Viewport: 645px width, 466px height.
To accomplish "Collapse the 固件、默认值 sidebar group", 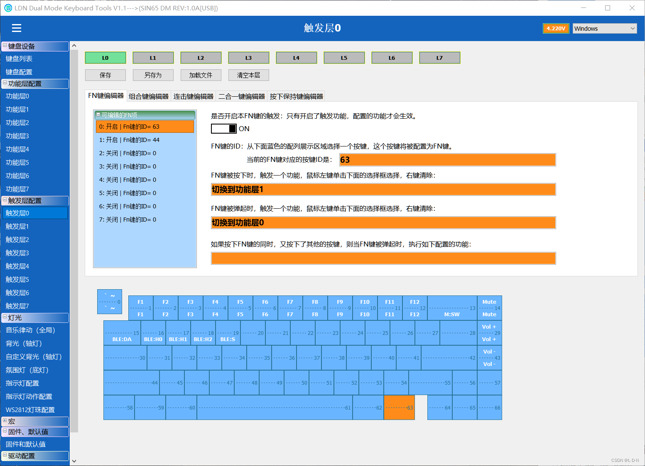I will pos(5,431).
